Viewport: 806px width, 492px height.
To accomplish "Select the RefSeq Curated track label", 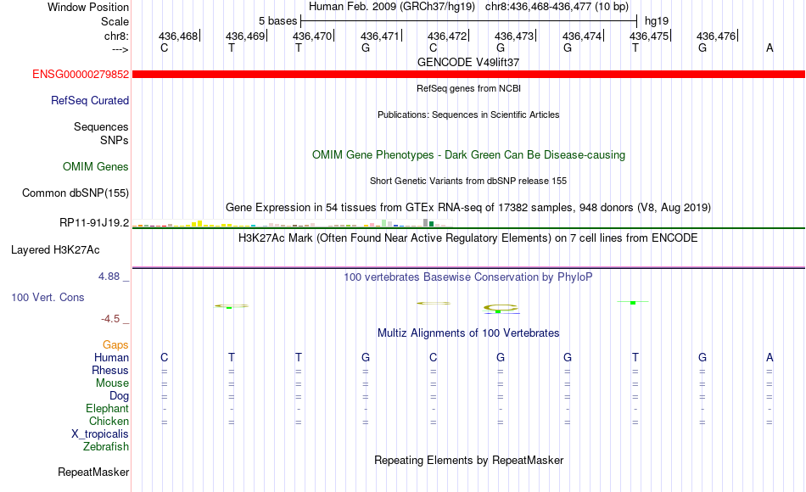I will (90, 101).
